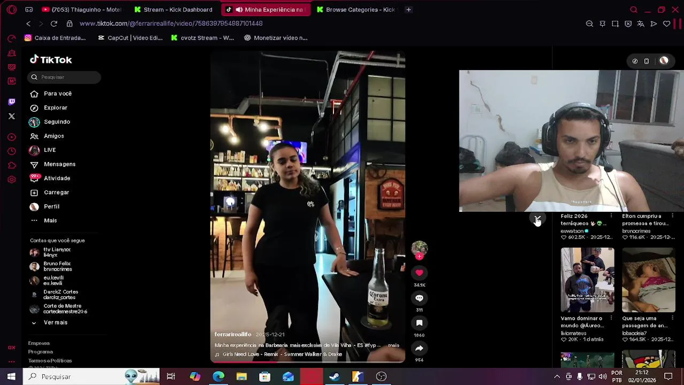This screenshot has height=385, width=684.
Task: Open Vamo dominar o mundo video thumbnail
Action: [587, 280]
